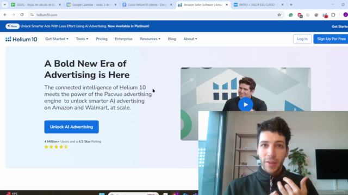Open the extensions puzzle-piece menu
Image resolution: width=348 pixels, height=195 pixels.
click(x=333, y=15)
